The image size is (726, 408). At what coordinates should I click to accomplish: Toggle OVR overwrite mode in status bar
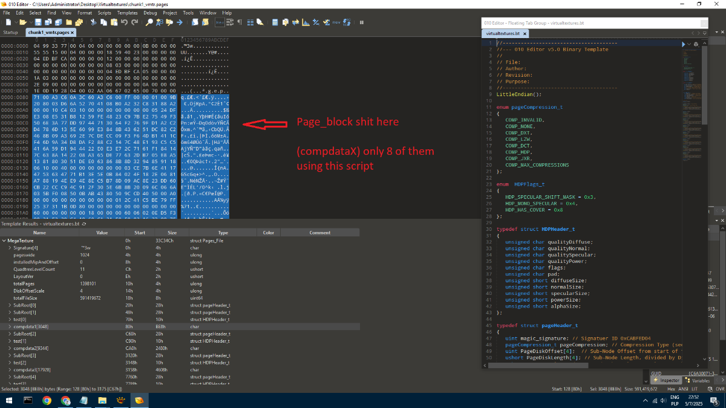click(x=719, y=389)
